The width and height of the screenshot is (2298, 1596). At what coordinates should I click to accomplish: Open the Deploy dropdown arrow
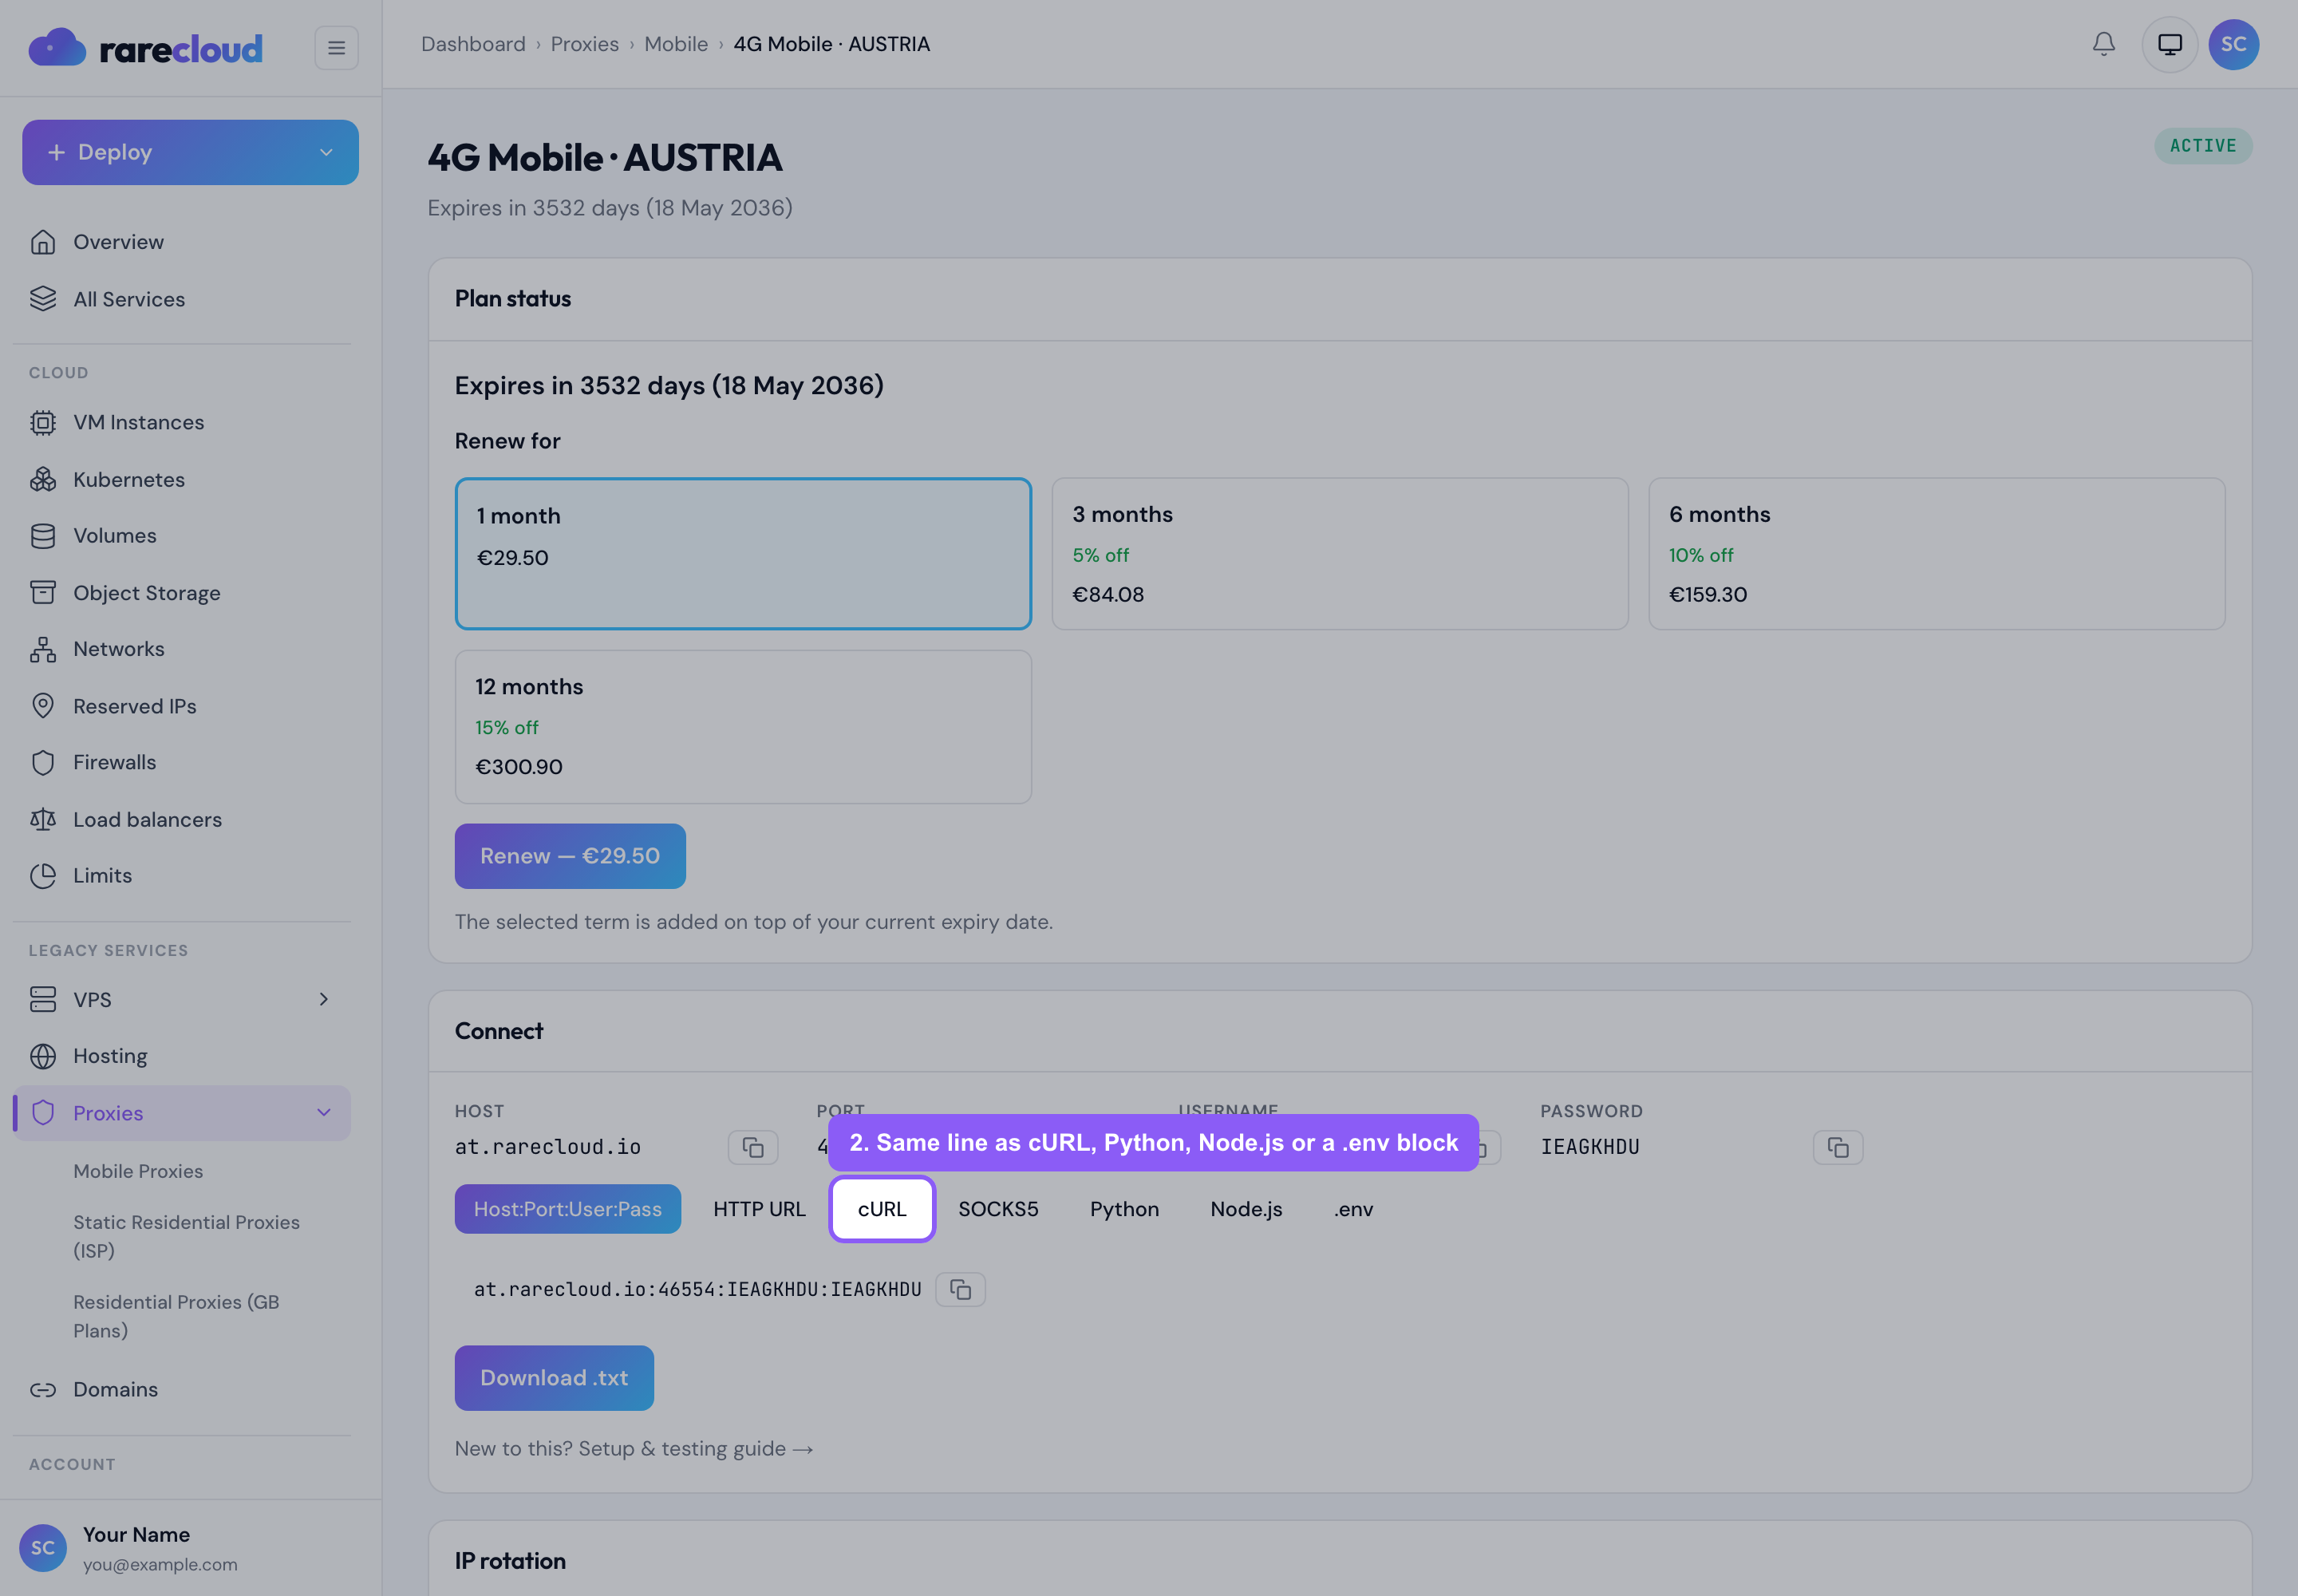(x=326, y=152)
